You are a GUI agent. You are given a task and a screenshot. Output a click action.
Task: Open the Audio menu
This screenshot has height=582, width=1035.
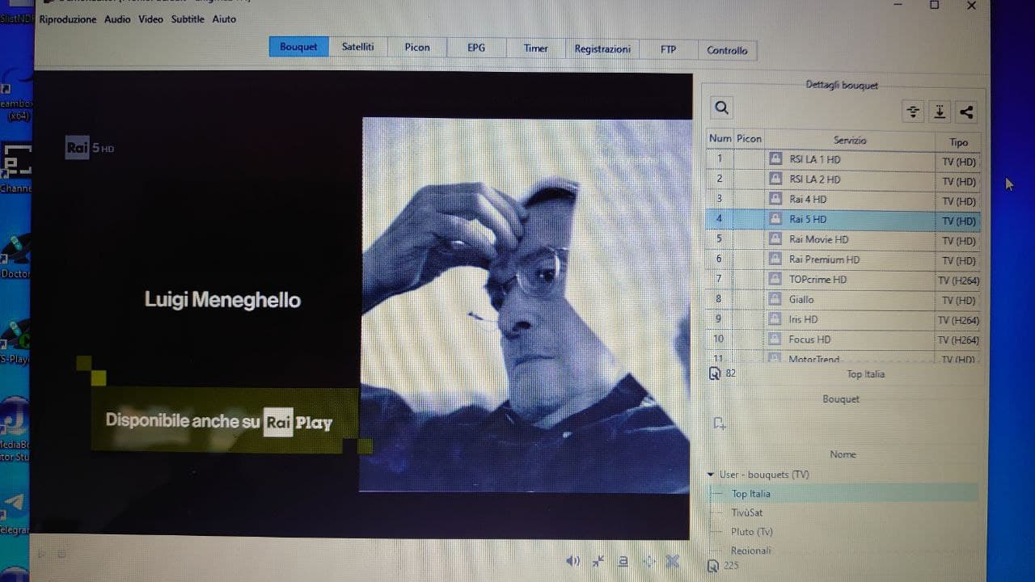point(117,19)
